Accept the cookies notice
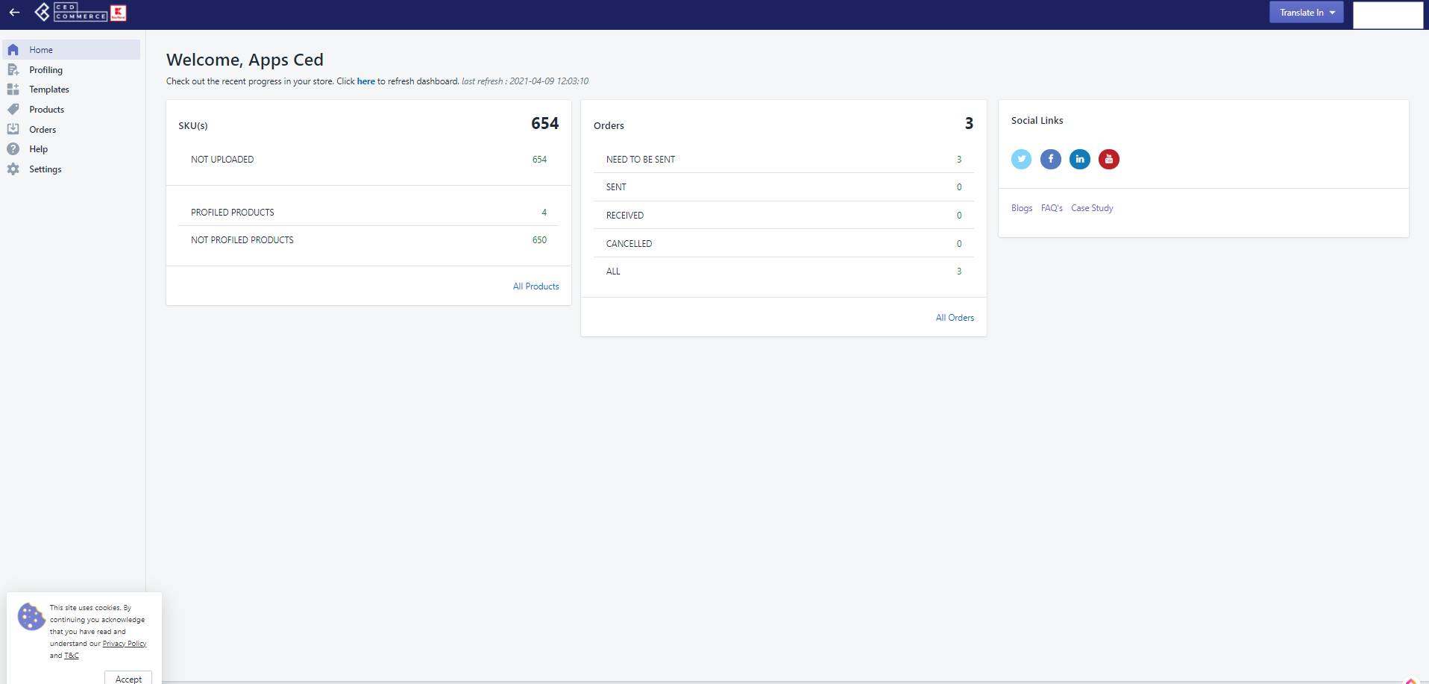The height and width of the screenshot is (684, 1429). [128, 678]
